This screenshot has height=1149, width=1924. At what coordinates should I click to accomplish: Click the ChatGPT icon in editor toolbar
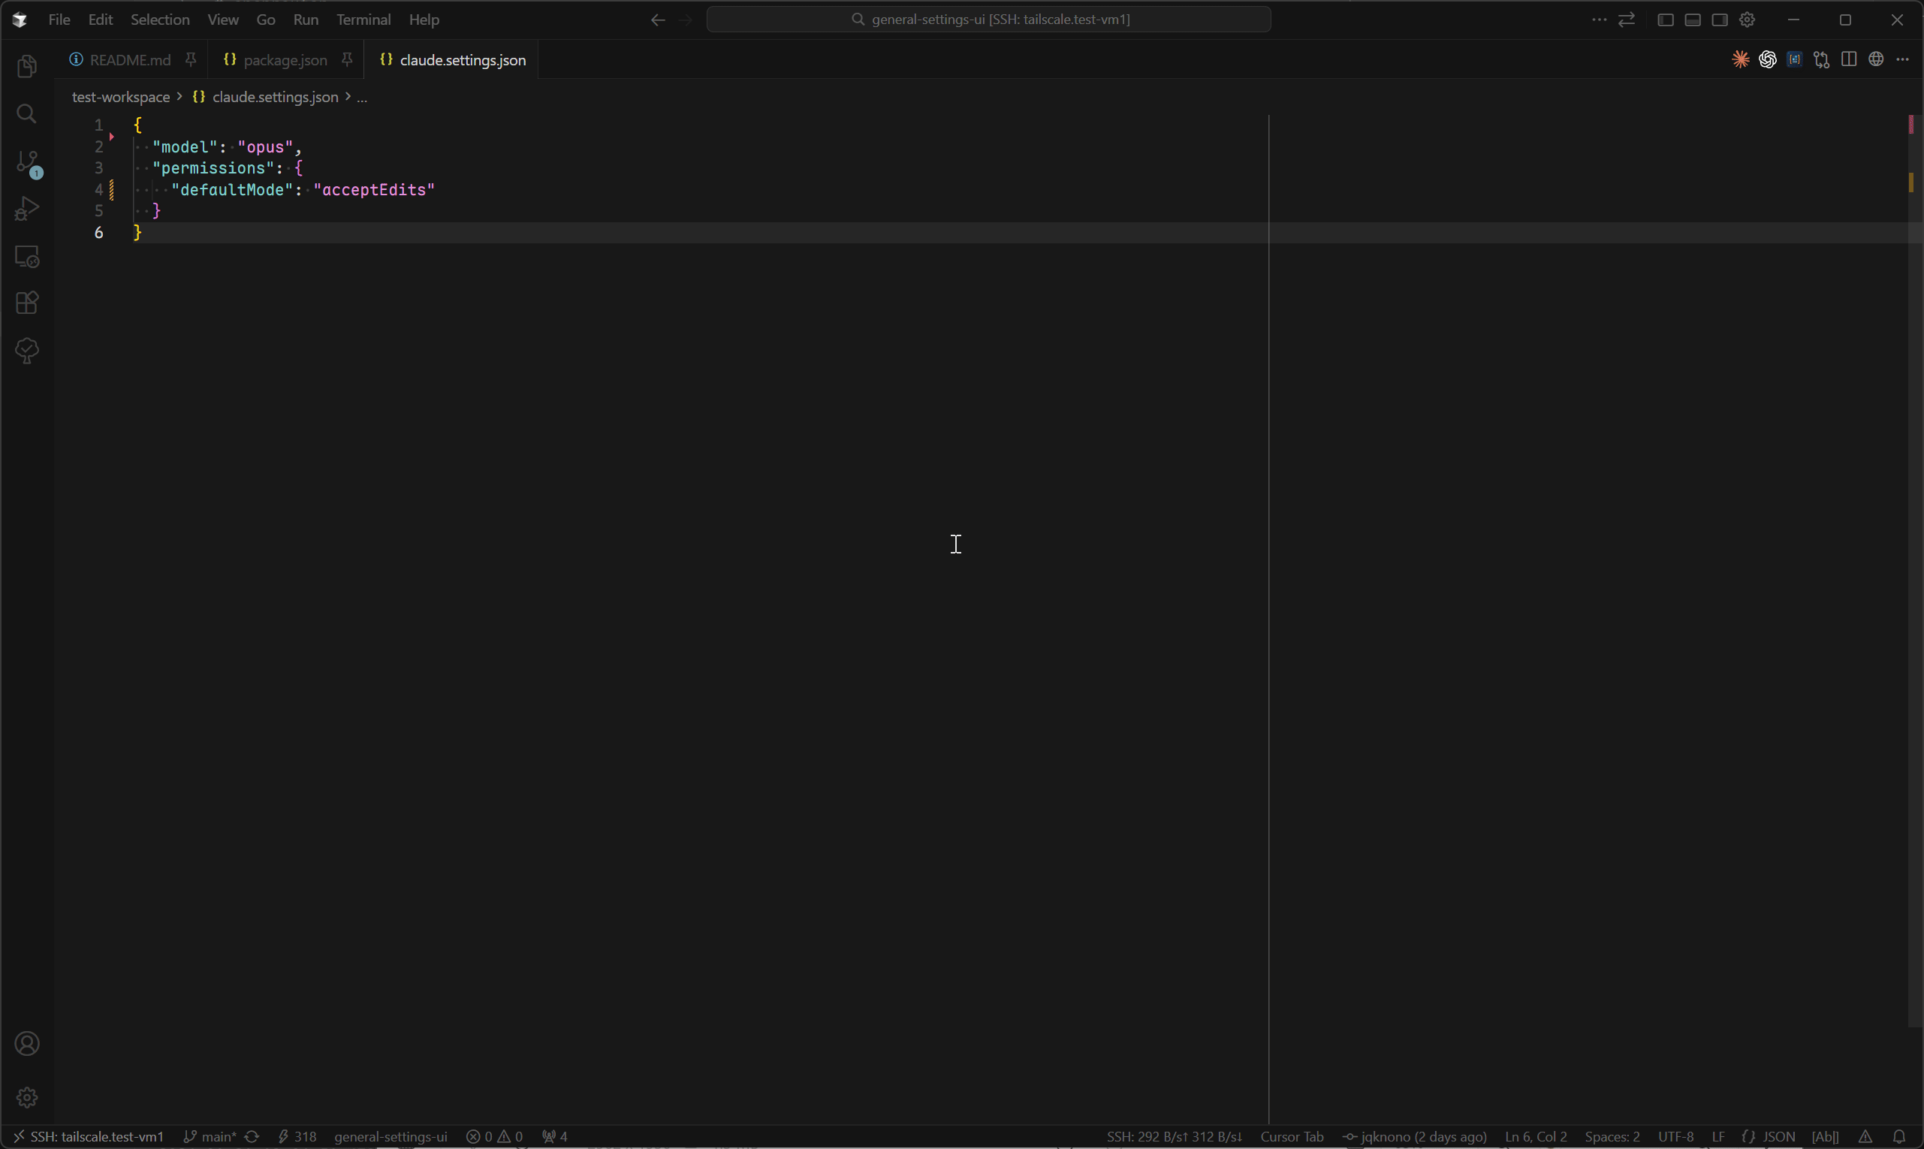pos(1768,59)
